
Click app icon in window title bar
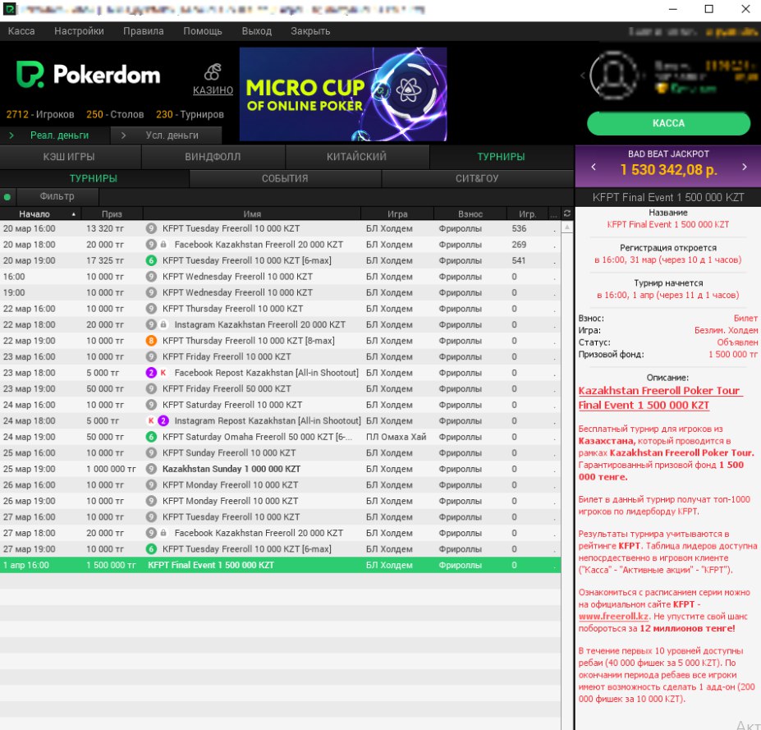(x=9, y=9)
